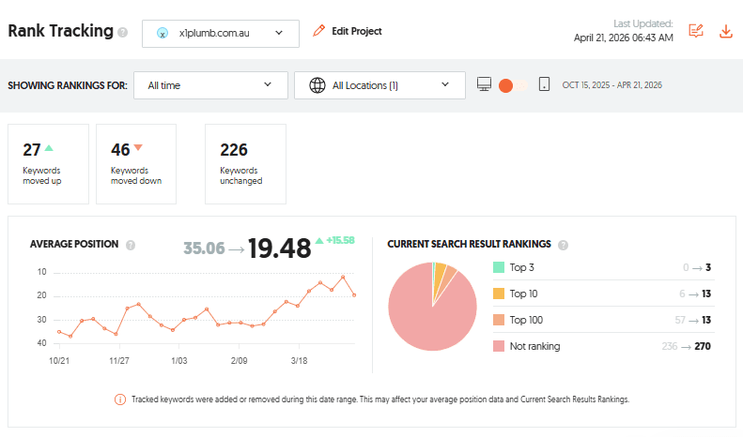Open the report notes icon
The width and height of the screenshot is (743, 437).
[x=696, y=31]
